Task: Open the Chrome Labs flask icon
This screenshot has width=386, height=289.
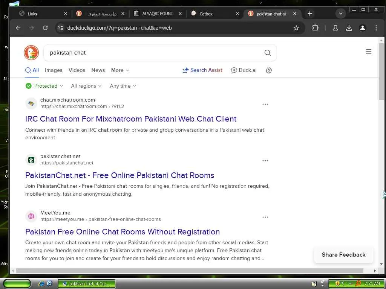Action: pyautogui.click(x=335, y=28)
